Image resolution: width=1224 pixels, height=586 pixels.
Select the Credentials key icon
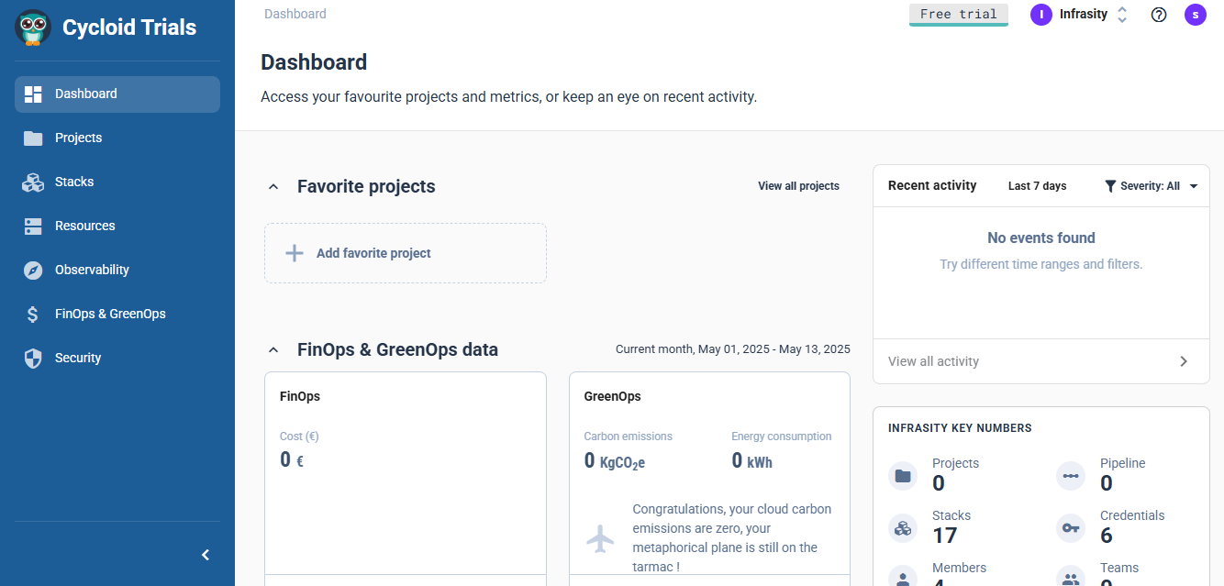pos(1070,528)
